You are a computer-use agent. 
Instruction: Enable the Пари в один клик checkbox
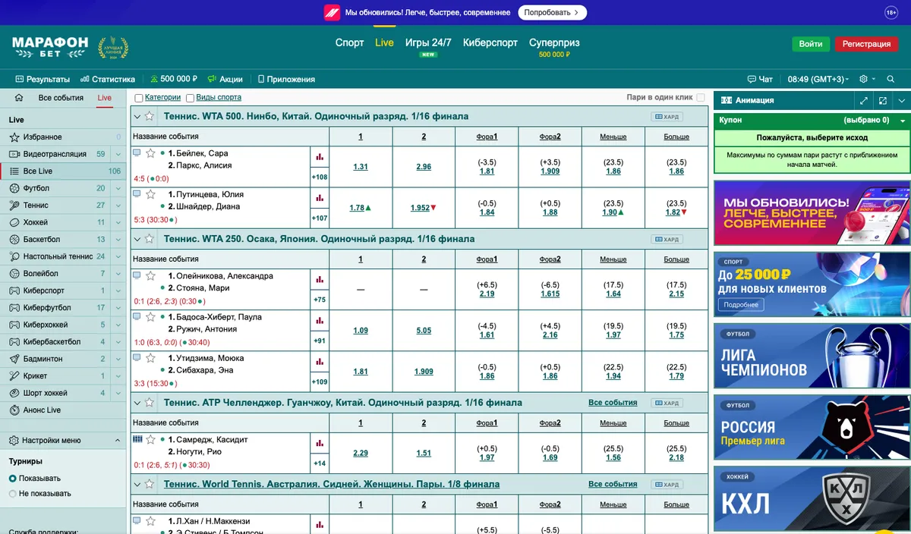coord(701,98)
